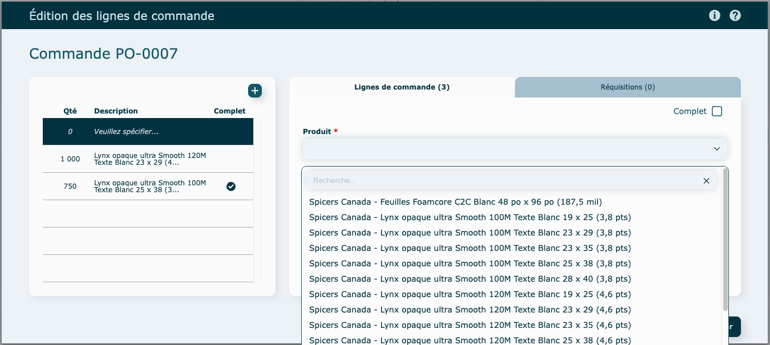Toggle the Complet checkbox
The width and height of the screenshot is (770, 345).
[717, 111]
